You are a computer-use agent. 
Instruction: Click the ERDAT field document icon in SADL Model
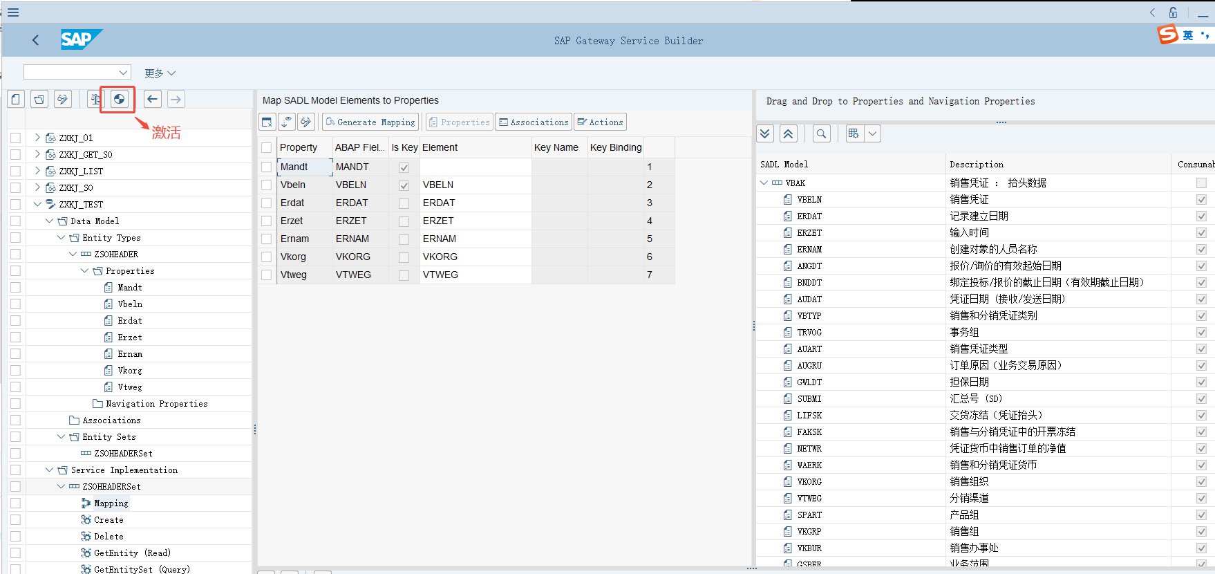tap(788, 216)
